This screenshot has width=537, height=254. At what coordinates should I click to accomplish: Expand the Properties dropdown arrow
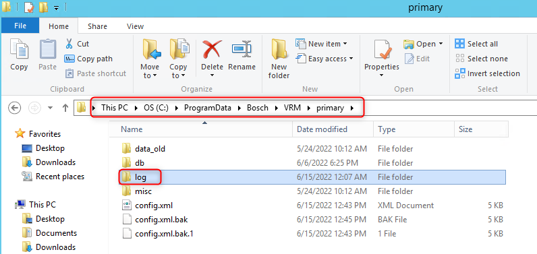click(x=382, y=75)
